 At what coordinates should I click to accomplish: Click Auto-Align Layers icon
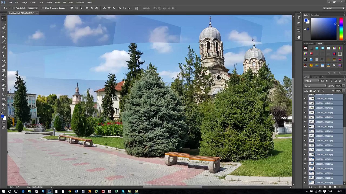[137, 8]
